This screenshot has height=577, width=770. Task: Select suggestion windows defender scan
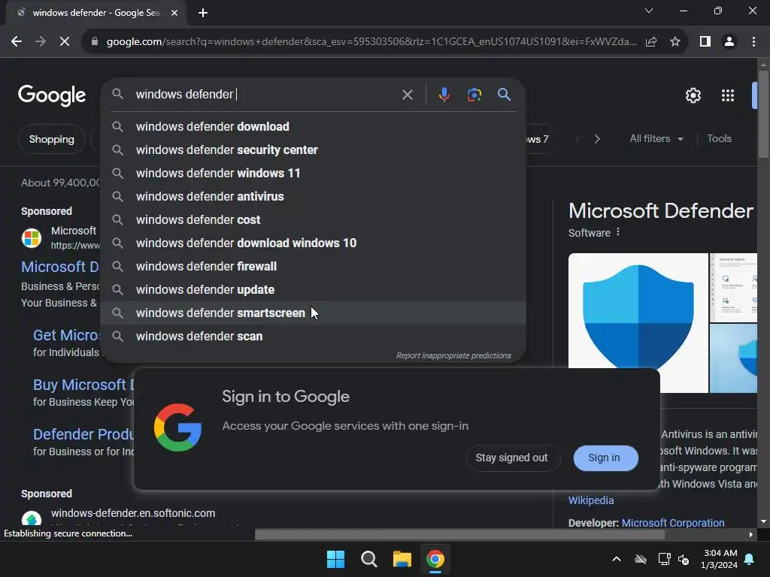[313, 336]
